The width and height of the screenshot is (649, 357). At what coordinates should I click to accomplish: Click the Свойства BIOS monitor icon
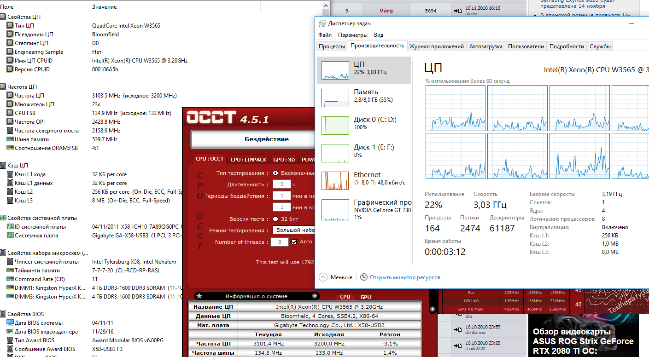click(x=3, y=314)
